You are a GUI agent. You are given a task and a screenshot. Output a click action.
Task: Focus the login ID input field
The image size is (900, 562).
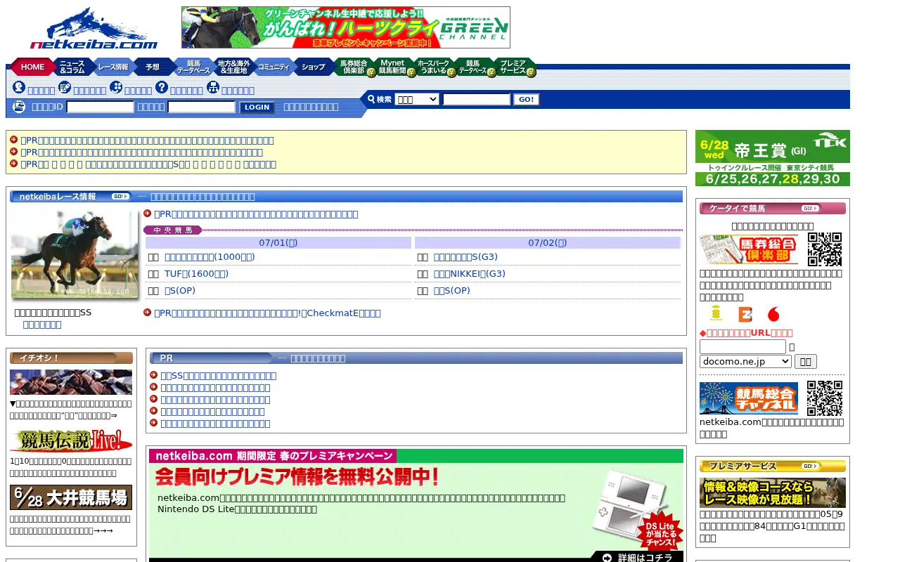100,107
